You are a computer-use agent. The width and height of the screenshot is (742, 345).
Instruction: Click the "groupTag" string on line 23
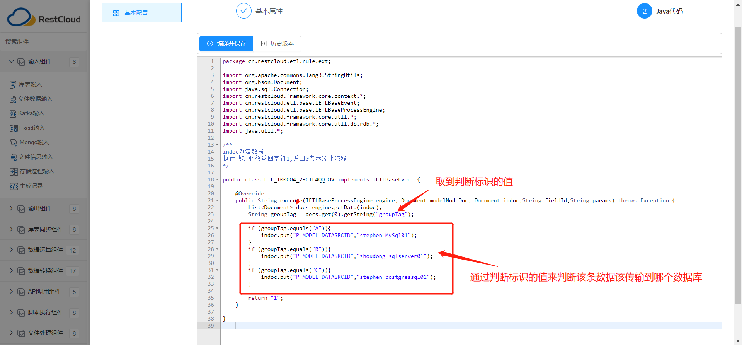tap(391, 215)
